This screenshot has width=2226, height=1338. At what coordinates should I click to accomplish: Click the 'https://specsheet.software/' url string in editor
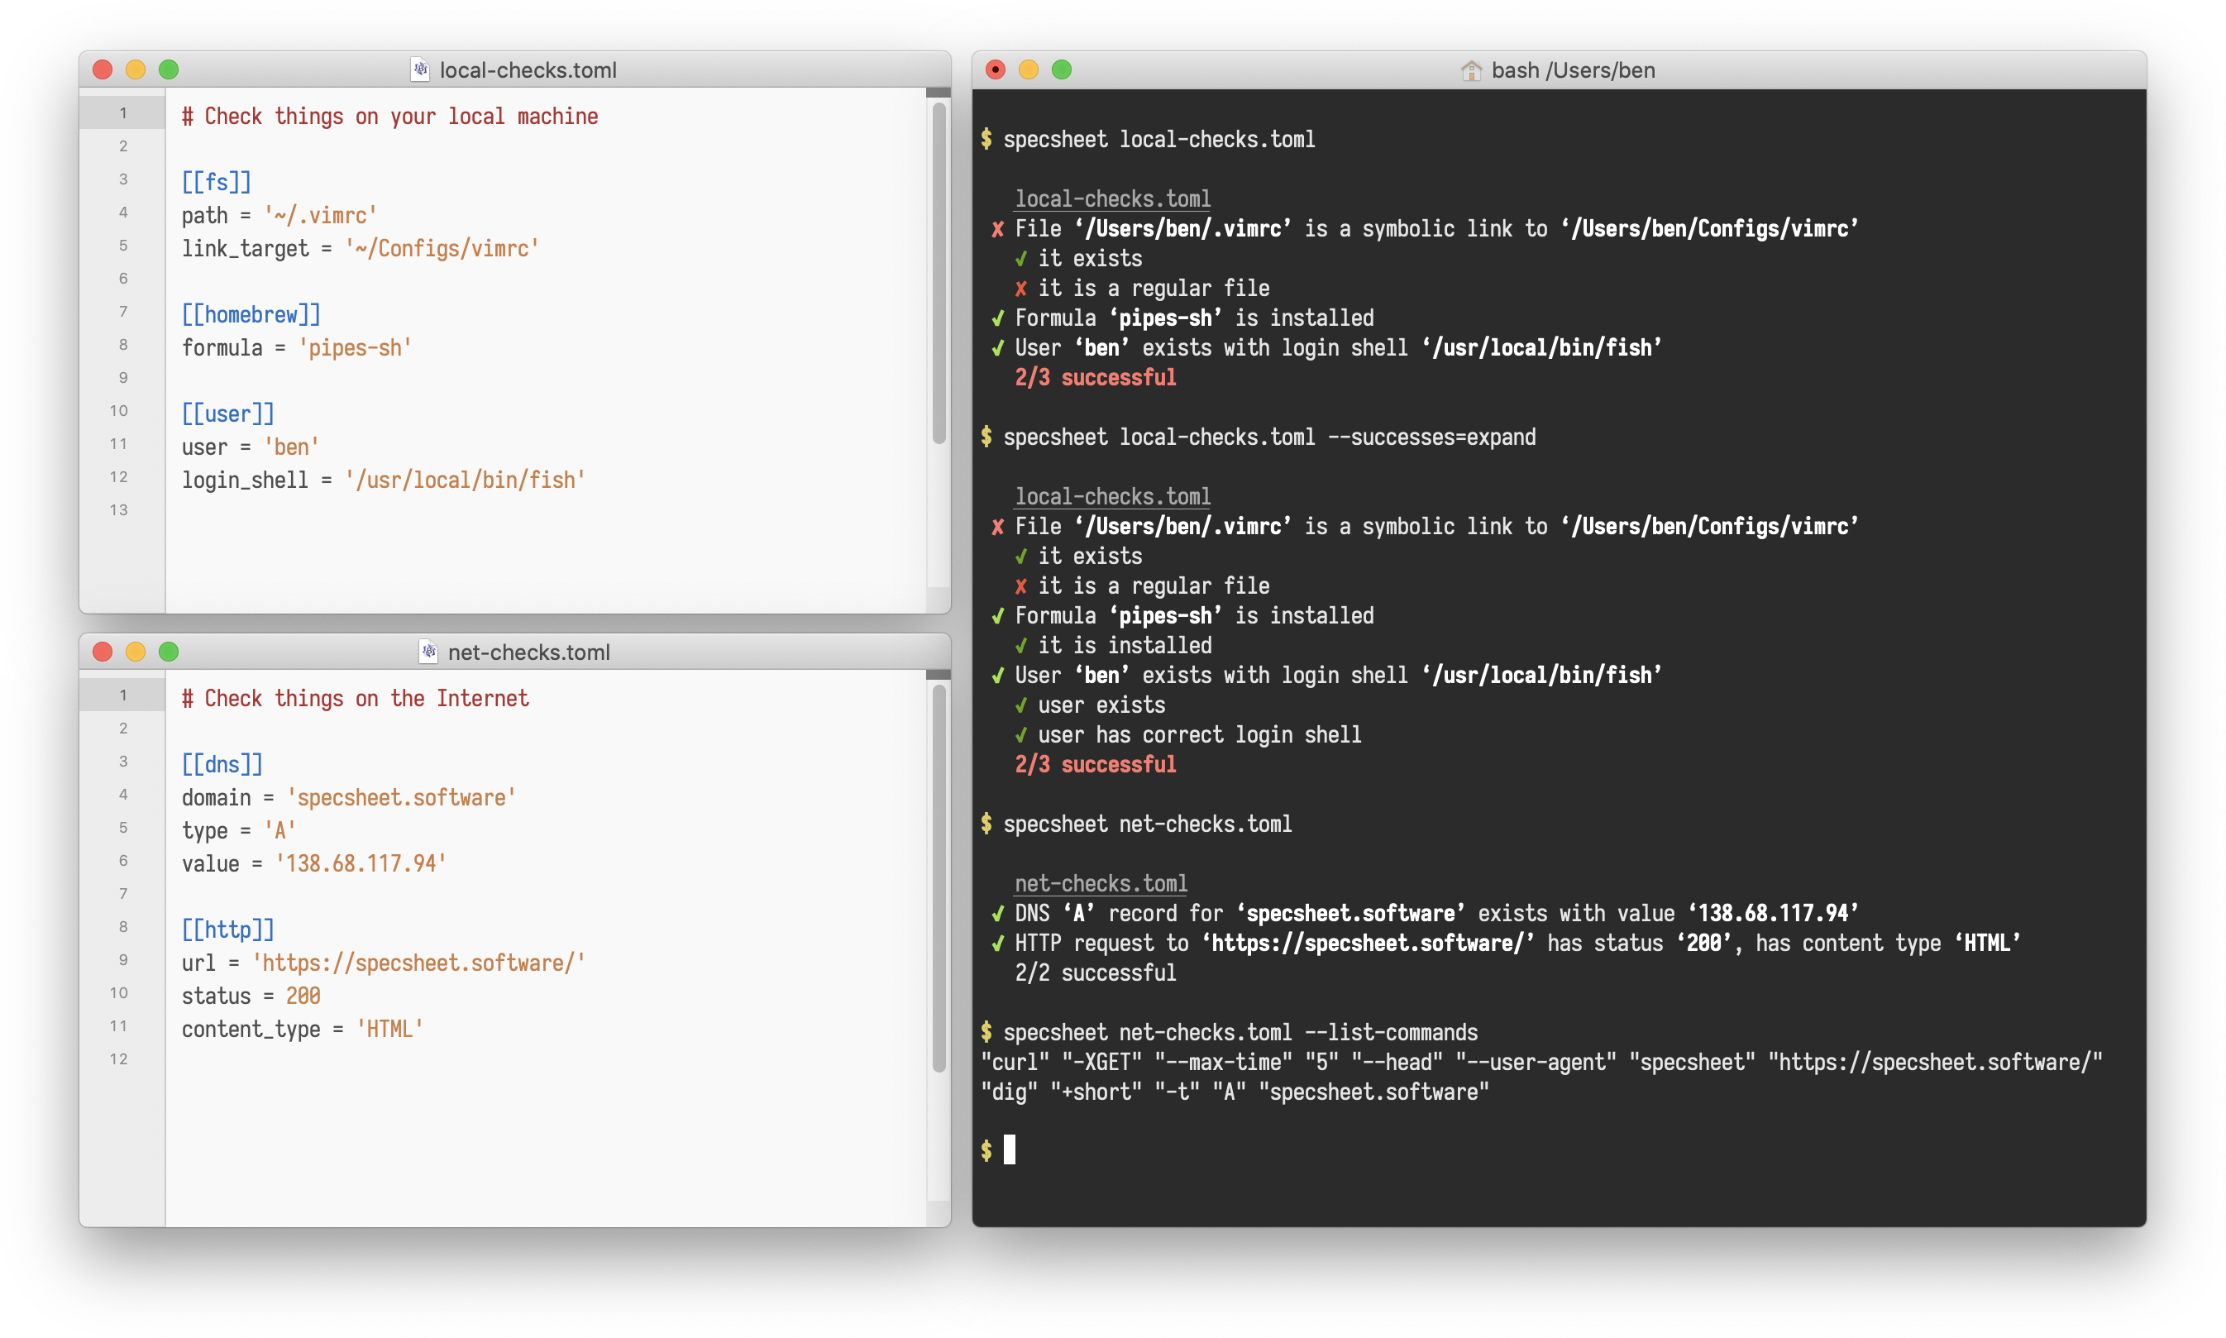click(x=418, y=963)
